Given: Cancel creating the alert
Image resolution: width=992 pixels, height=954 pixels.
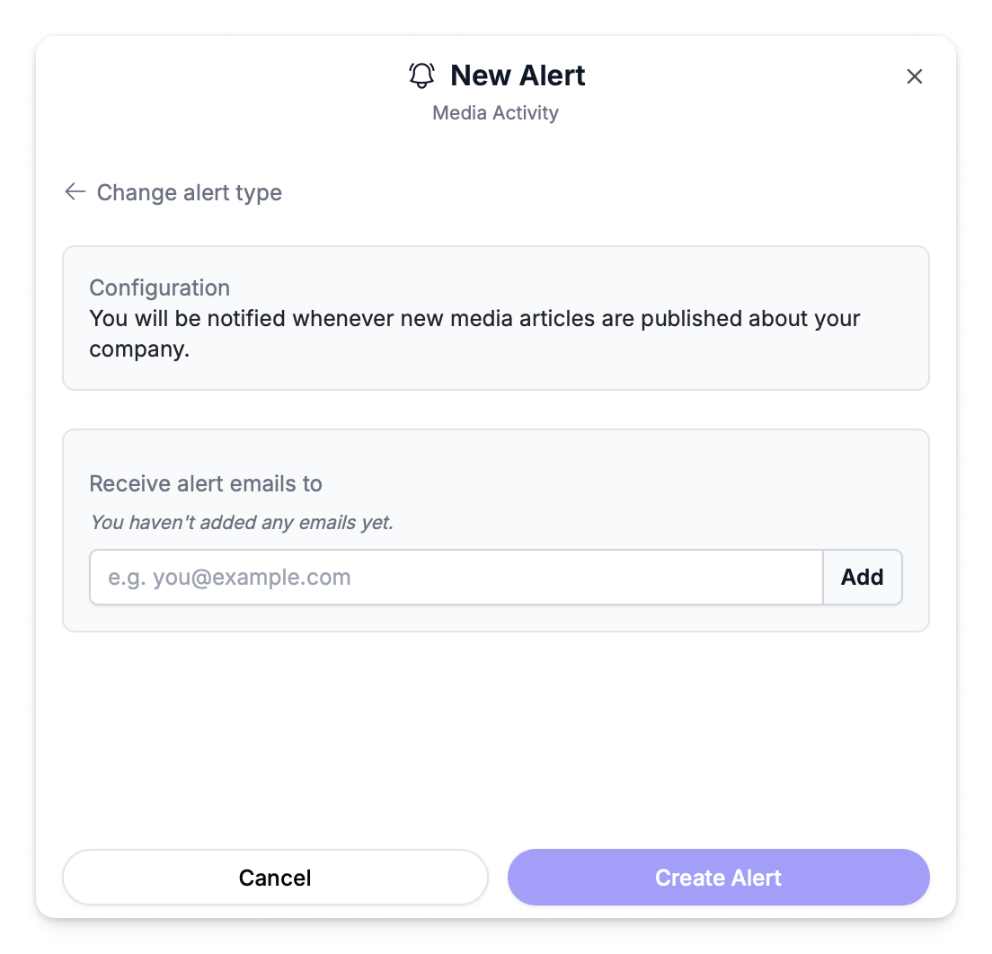Looking at the screenshot, I should (275, 878).
